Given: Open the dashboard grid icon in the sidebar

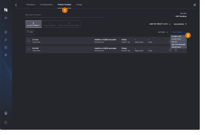Looking at the screenshot, I should tap(6, 32).
